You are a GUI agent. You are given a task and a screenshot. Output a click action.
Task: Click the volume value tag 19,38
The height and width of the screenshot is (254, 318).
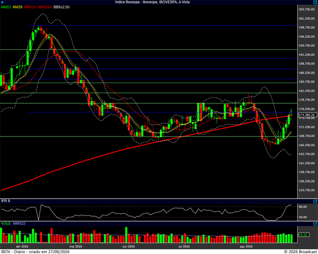tap(304, 235)
